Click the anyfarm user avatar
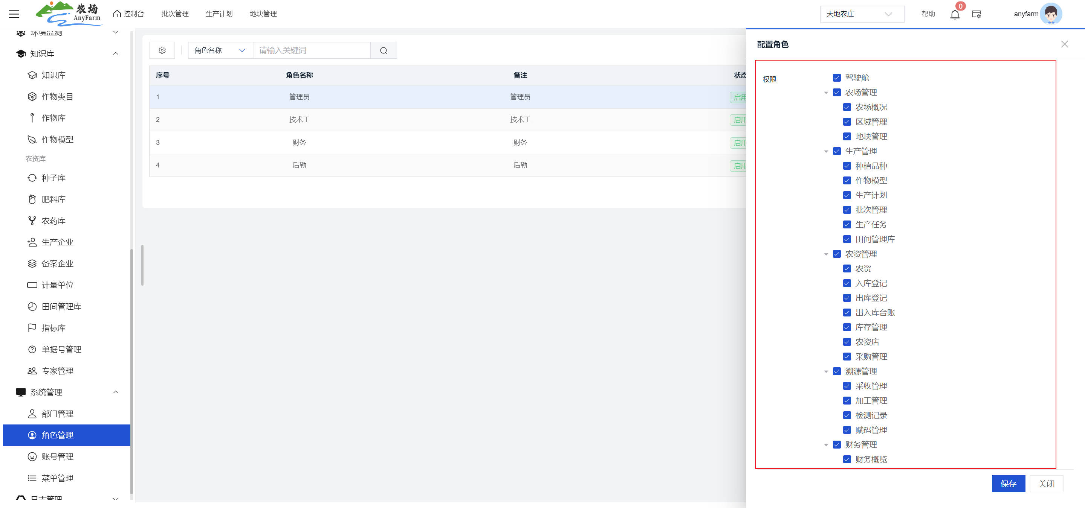This screenshot has height=508, width=1085. click(x=1051, y=14)
